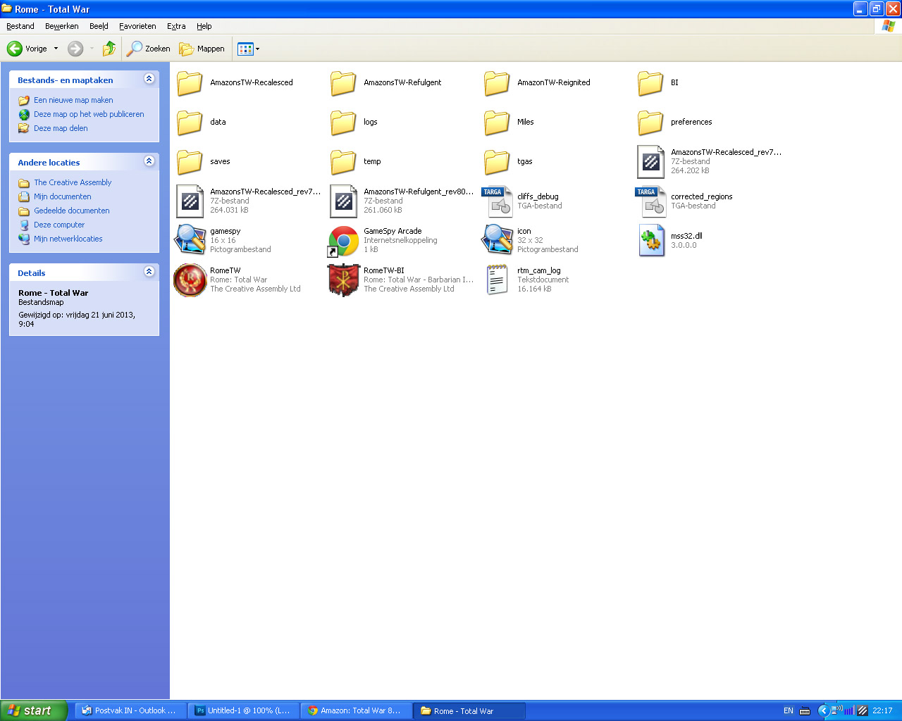Go up one folder level
The width and height of the screenshot is (902, 721).
pyautogui.click(x=109, y=49)
